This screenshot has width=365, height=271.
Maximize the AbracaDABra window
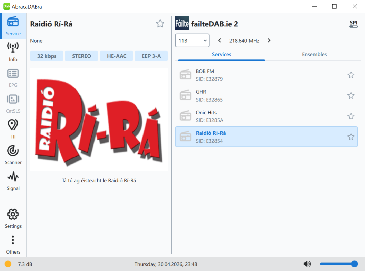pyautogui.click(x=334, y=6)
